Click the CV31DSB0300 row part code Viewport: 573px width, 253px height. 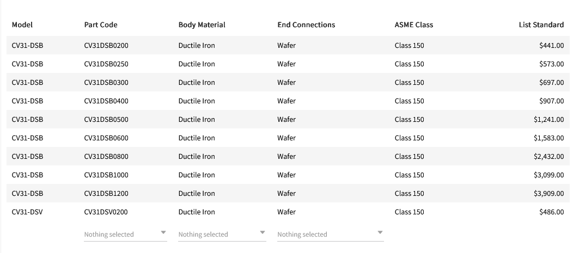[106, 83]
